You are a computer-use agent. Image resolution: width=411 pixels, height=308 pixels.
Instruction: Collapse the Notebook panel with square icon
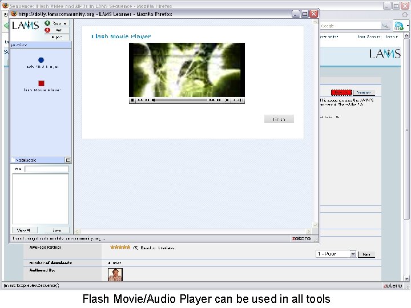67,160
